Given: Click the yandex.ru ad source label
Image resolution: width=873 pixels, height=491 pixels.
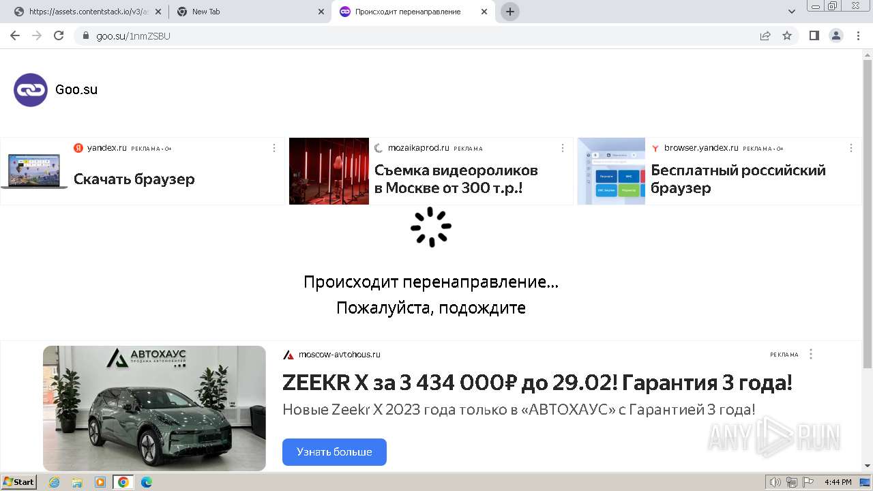Looking at the screenshot, I should coord(107,148).
